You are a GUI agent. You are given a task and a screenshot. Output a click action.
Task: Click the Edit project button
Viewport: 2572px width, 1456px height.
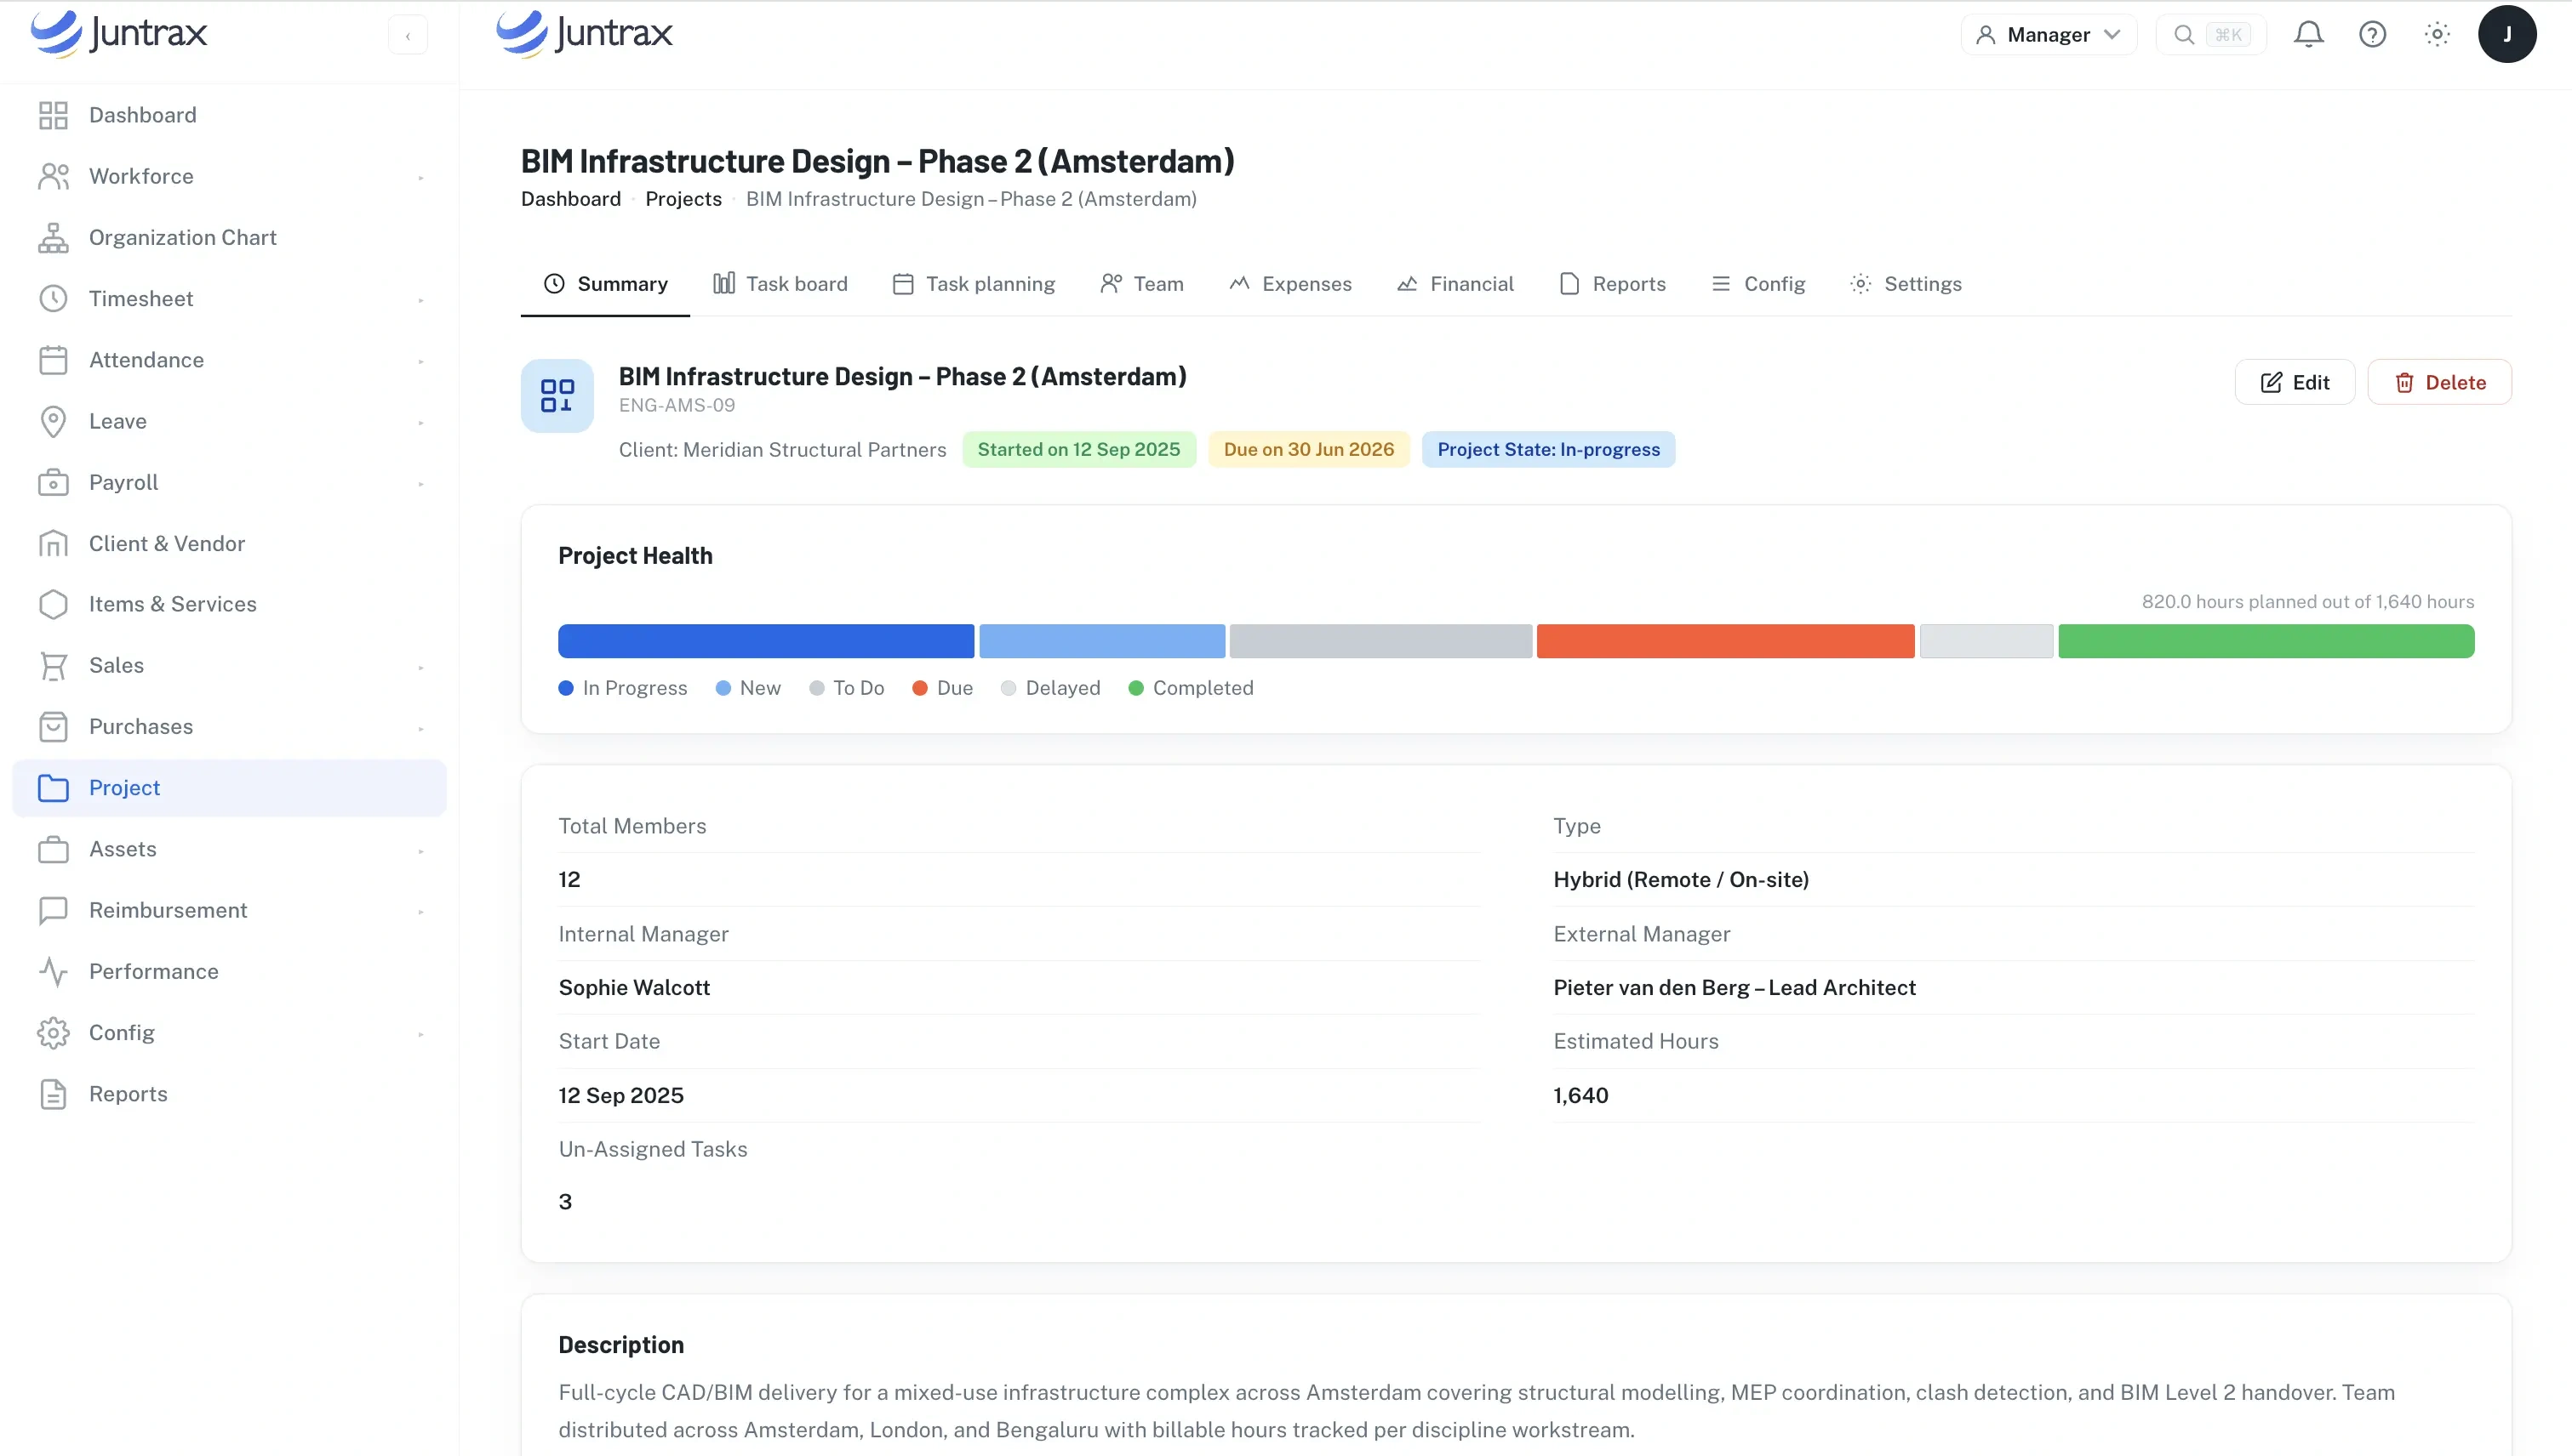point(2294,382)
